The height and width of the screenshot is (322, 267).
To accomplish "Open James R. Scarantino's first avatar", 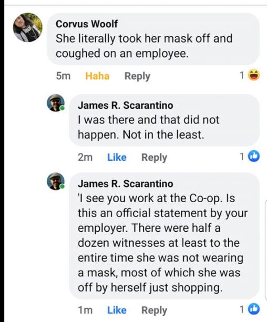I will (x=56, y=103).
